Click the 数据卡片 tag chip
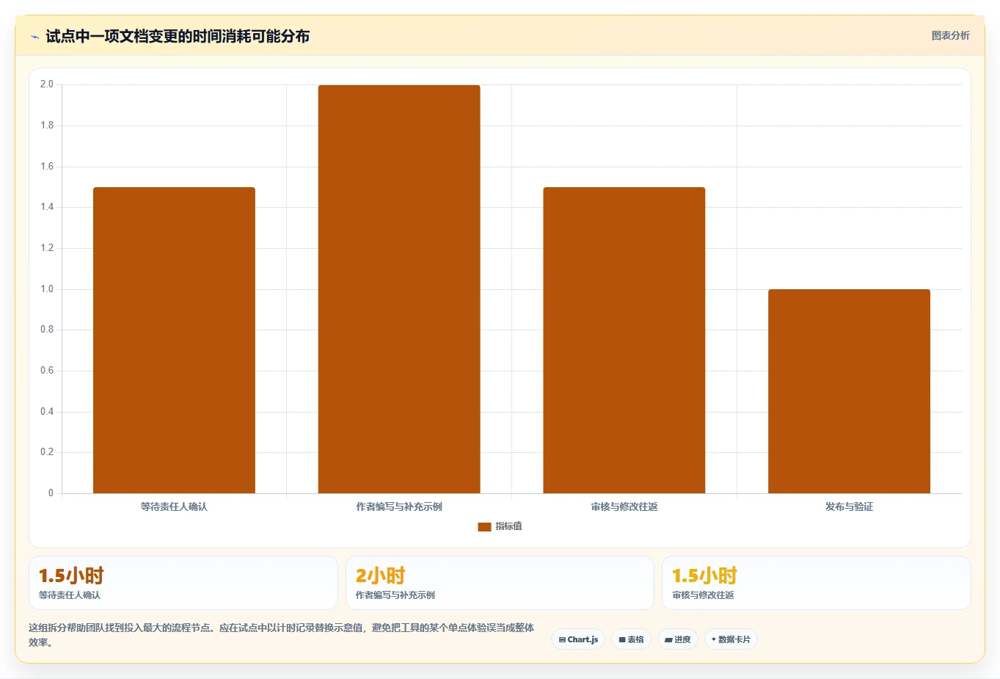Screen dimensions: 1000x679 731,639
